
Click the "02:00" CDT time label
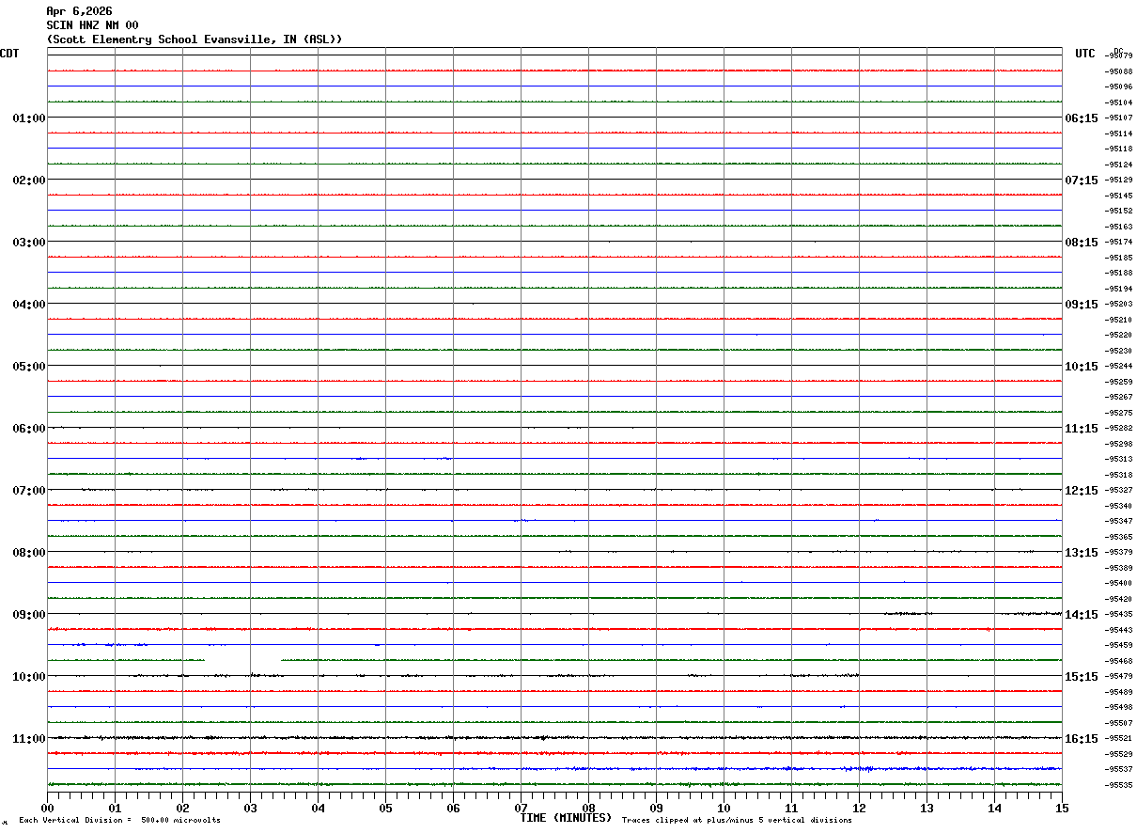click(x=29, y=181)
